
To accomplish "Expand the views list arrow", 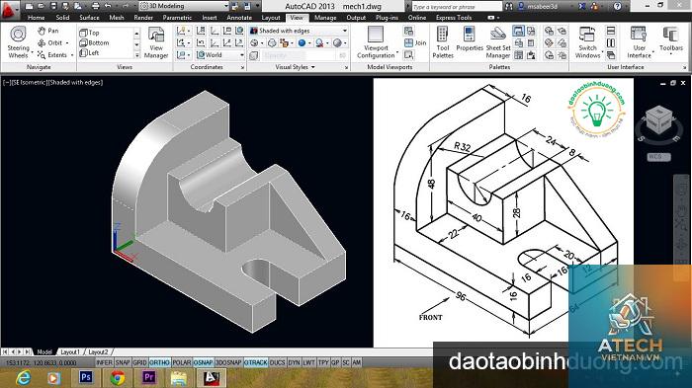I will tap(136, 55).
